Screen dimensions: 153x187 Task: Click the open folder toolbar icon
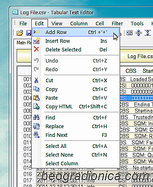(x=20, y=33)
